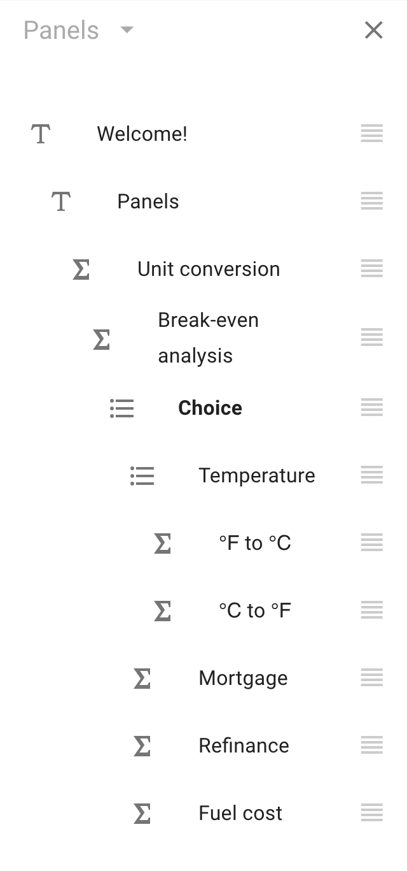This screenshot has height=871, width=407.
Task: Click the drag handle for Temperature
Action: 372,475
